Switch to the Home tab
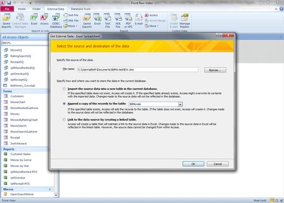Screen dimensions: 284x203 coord(22,9)
